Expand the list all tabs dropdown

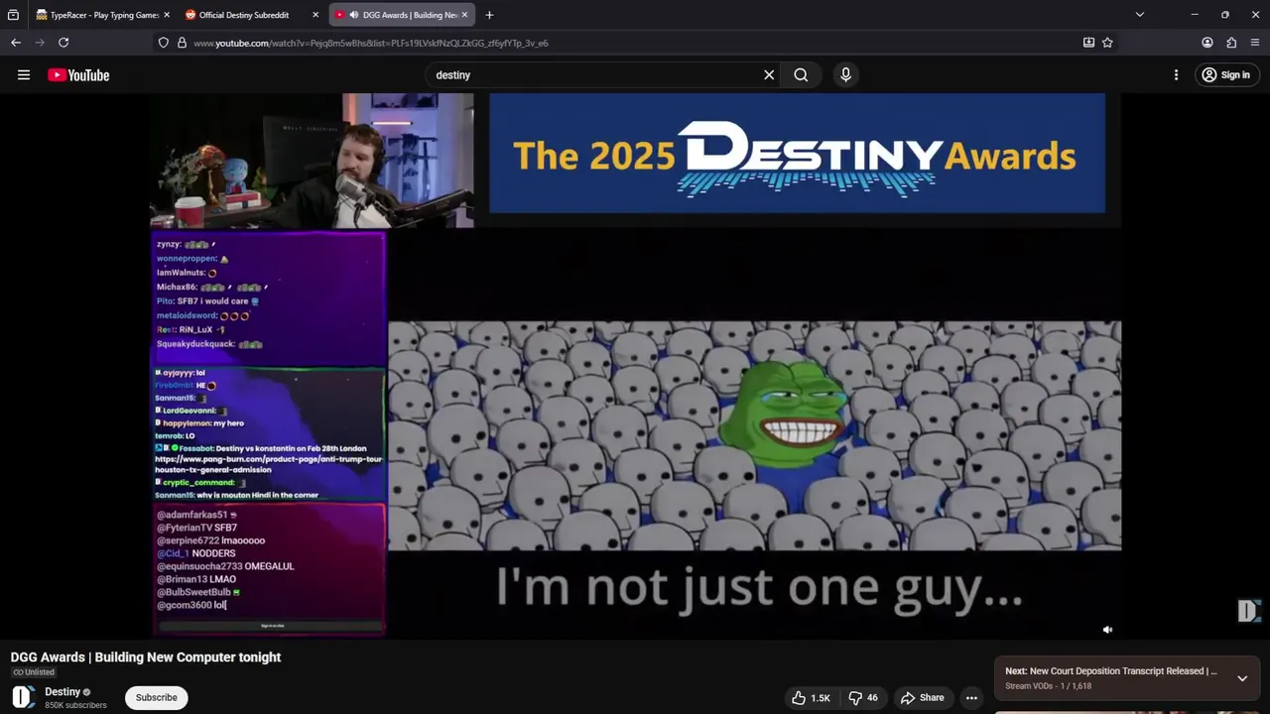pos(1139,15)
